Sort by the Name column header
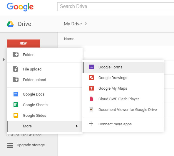Viewport: 174px width, 156px height. [69, 39]
